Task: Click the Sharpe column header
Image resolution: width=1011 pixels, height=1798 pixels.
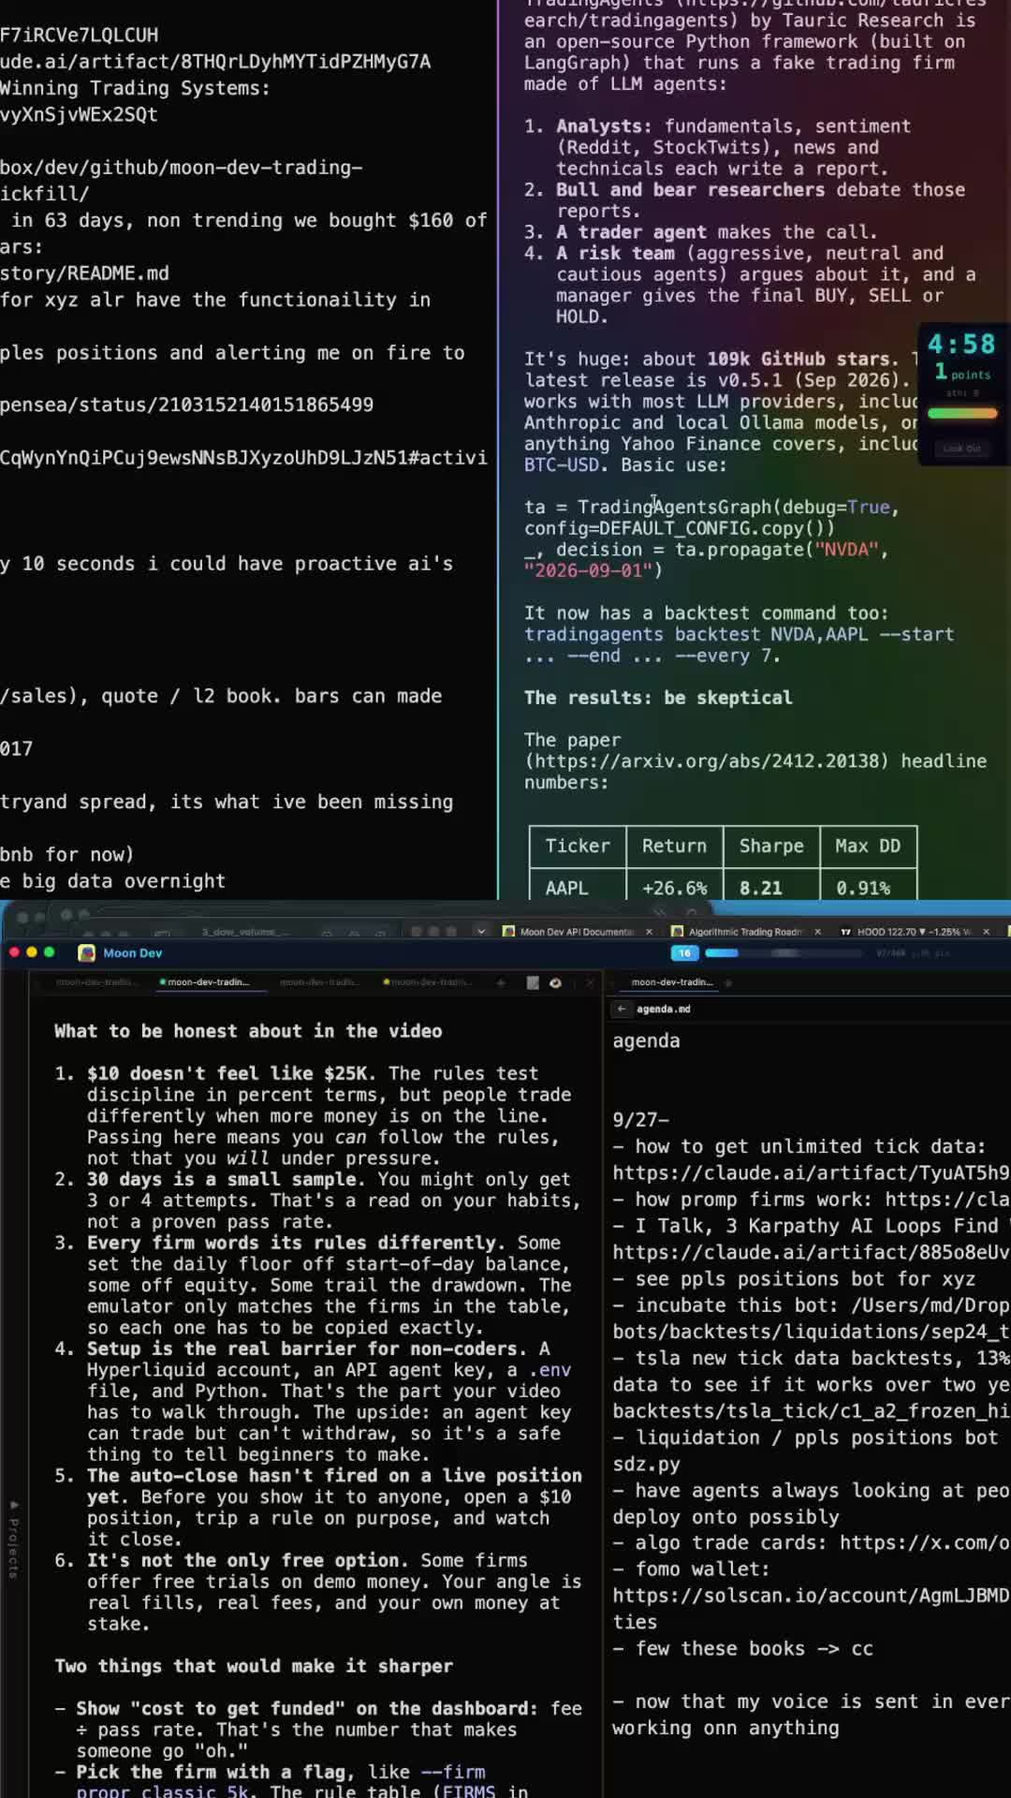Action: pos(771,846)
